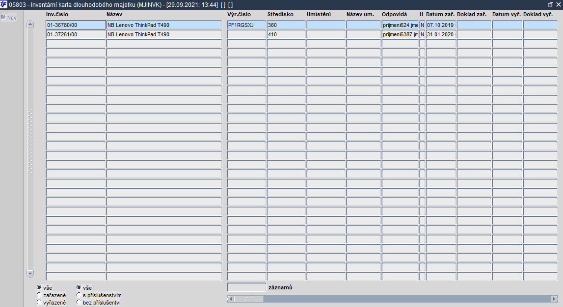The image size is (563, 307).
Task: Click name field in 01-36780/00 row
Action: [x=164, y=25]
